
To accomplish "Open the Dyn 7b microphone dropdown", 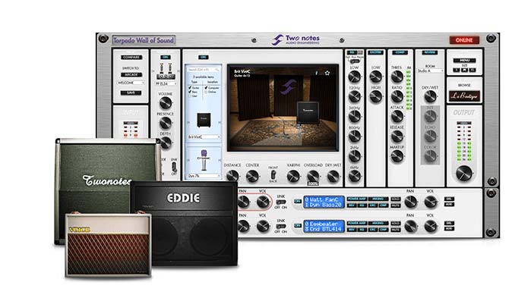I will [x=204, y=176].
